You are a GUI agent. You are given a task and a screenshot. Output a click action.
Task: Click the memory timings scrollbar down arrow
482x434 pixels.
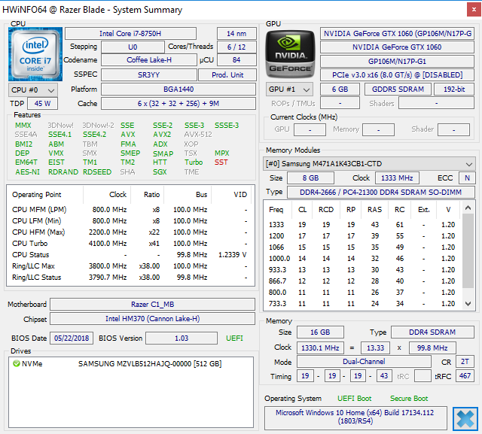click(468, 304)
